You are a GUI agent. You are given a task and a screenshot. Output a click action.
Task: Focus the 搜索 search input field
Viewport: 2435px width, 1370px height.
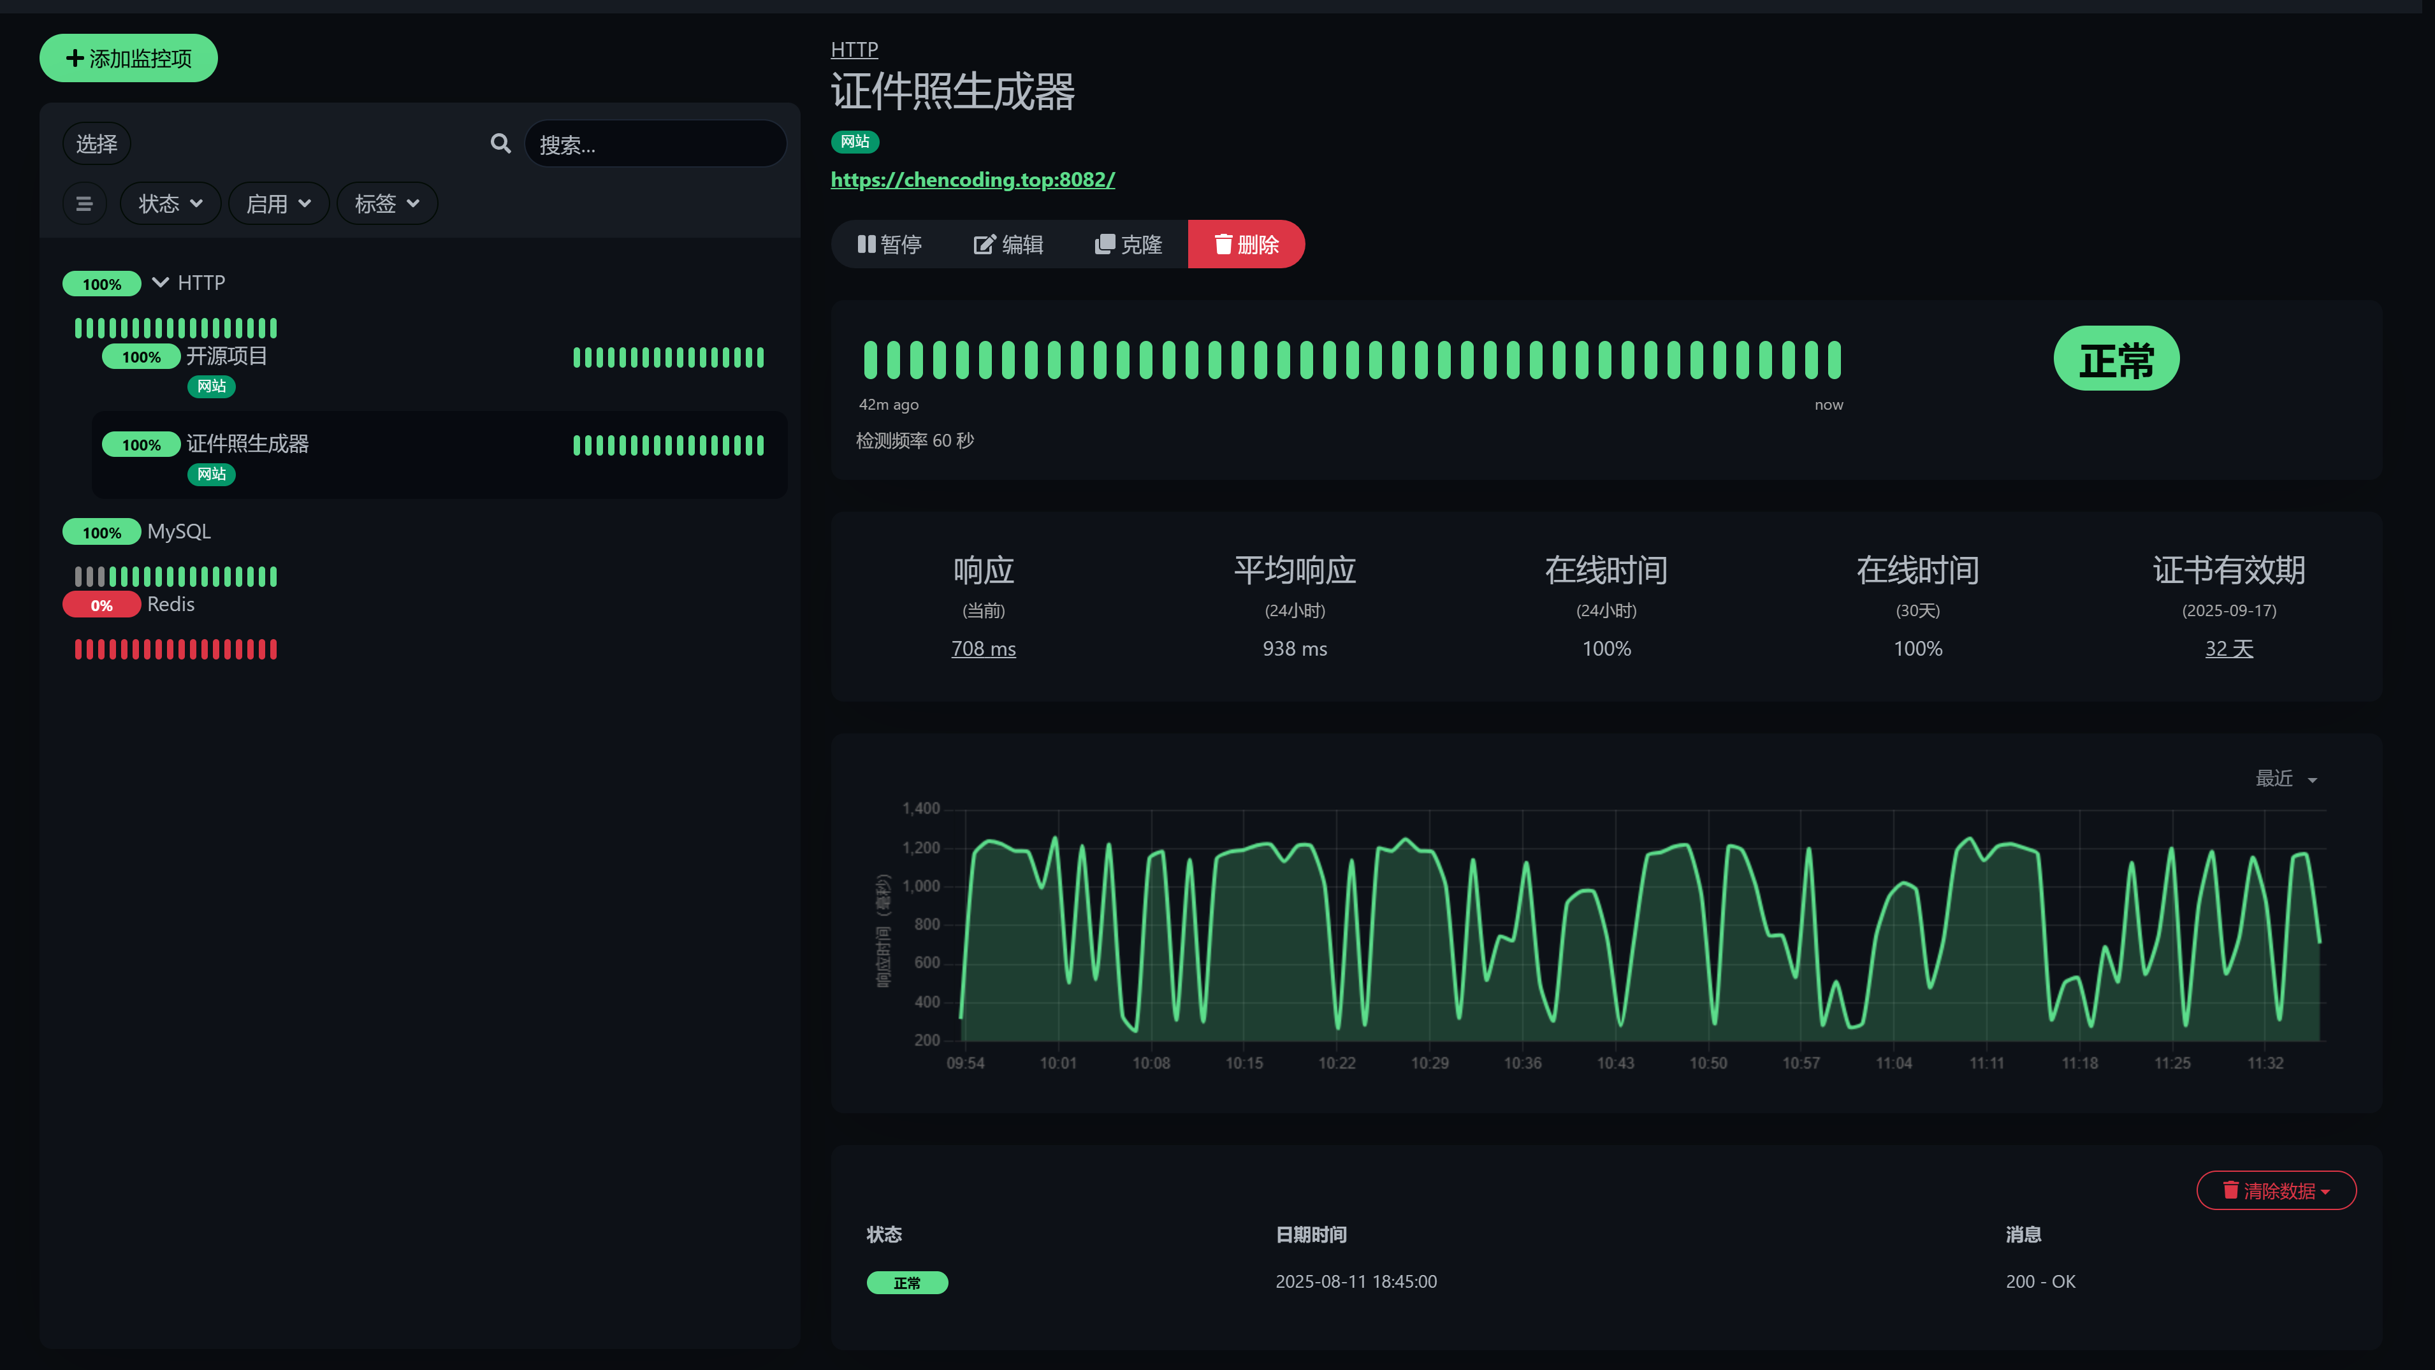655,145
